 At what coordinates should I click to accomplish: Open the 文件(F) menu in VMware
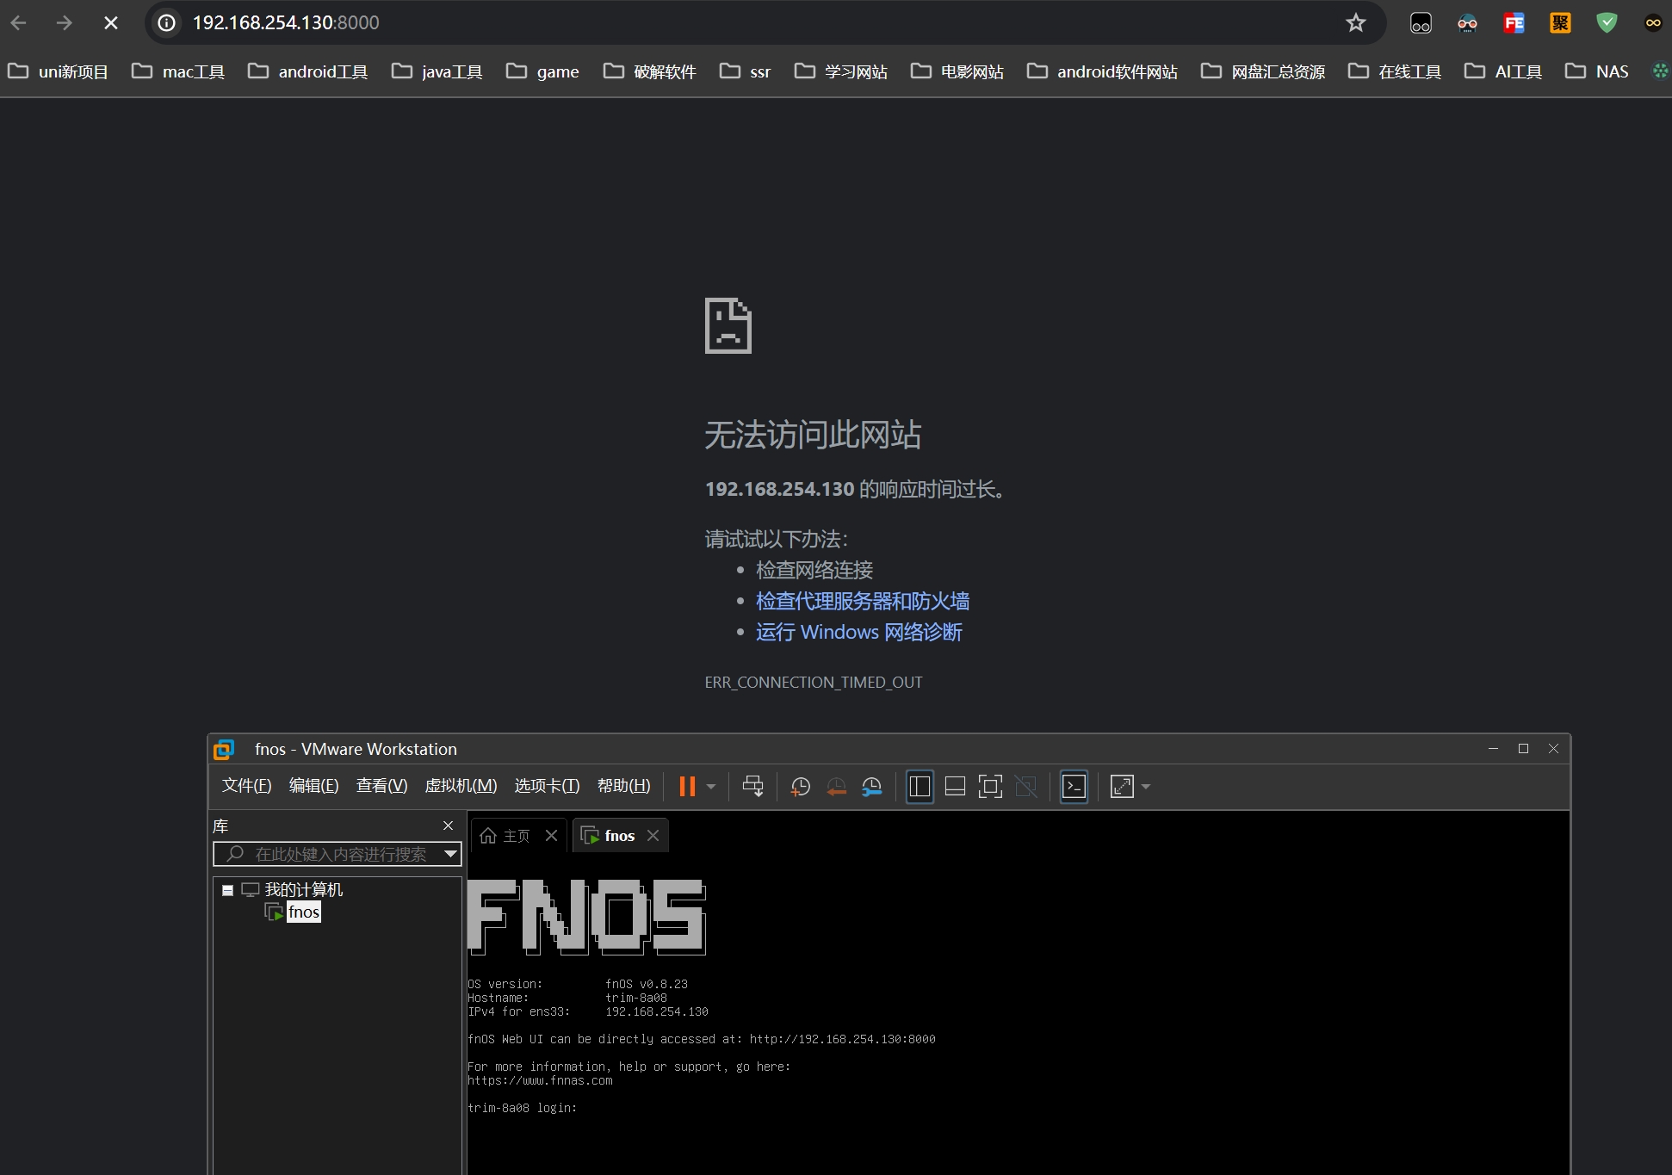coord(246,785)
